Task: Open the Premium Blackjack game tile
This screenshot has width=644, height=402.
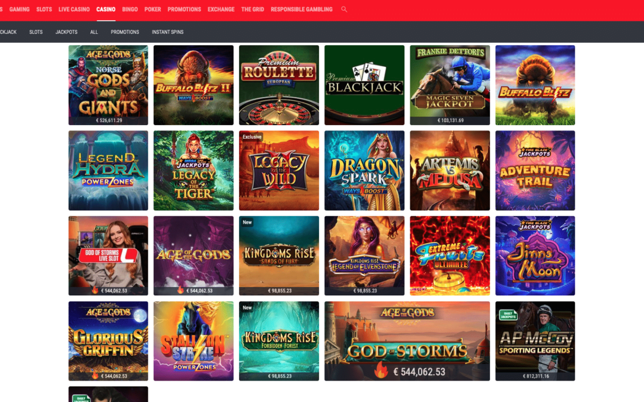Action: (364, 85)
